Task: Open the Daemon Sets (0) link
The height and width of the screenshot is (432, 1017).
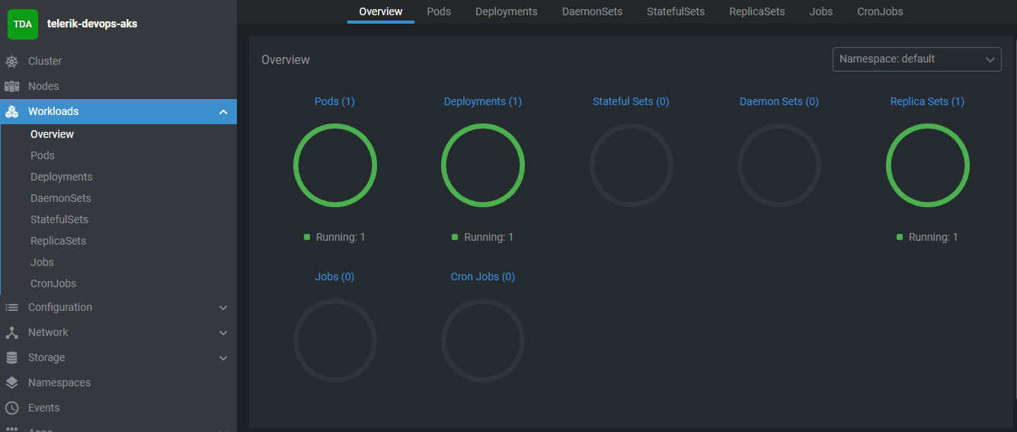Action: tap(779, 101)
